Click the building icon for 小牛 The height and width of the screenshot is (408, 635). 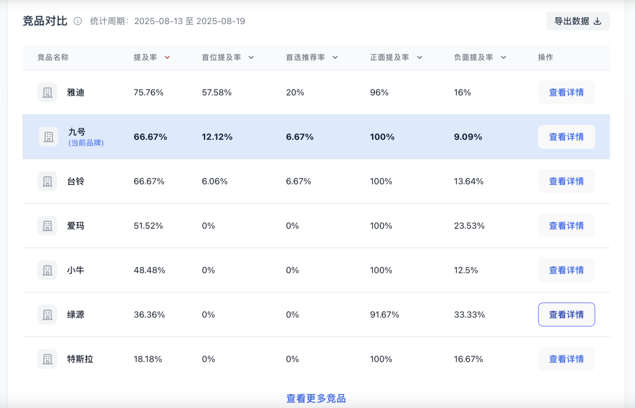pos(48,270)
